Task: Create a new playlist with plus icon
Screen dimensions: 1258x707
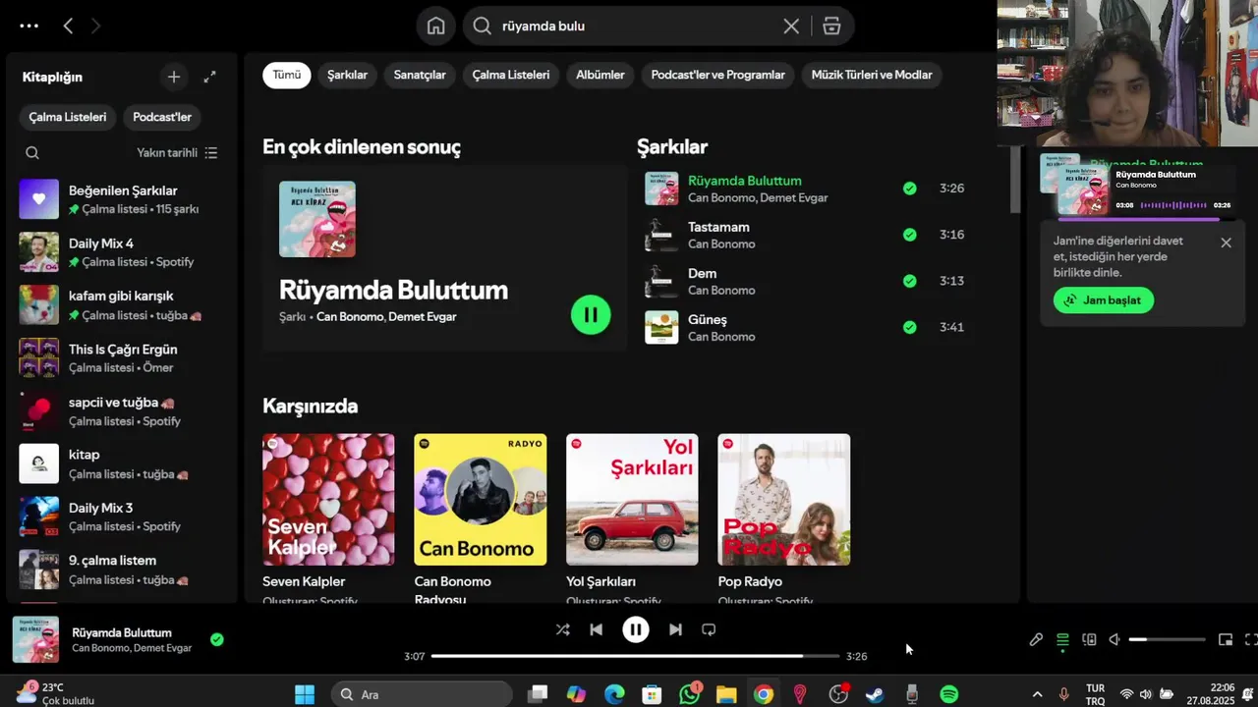Action: pos(174,77)
